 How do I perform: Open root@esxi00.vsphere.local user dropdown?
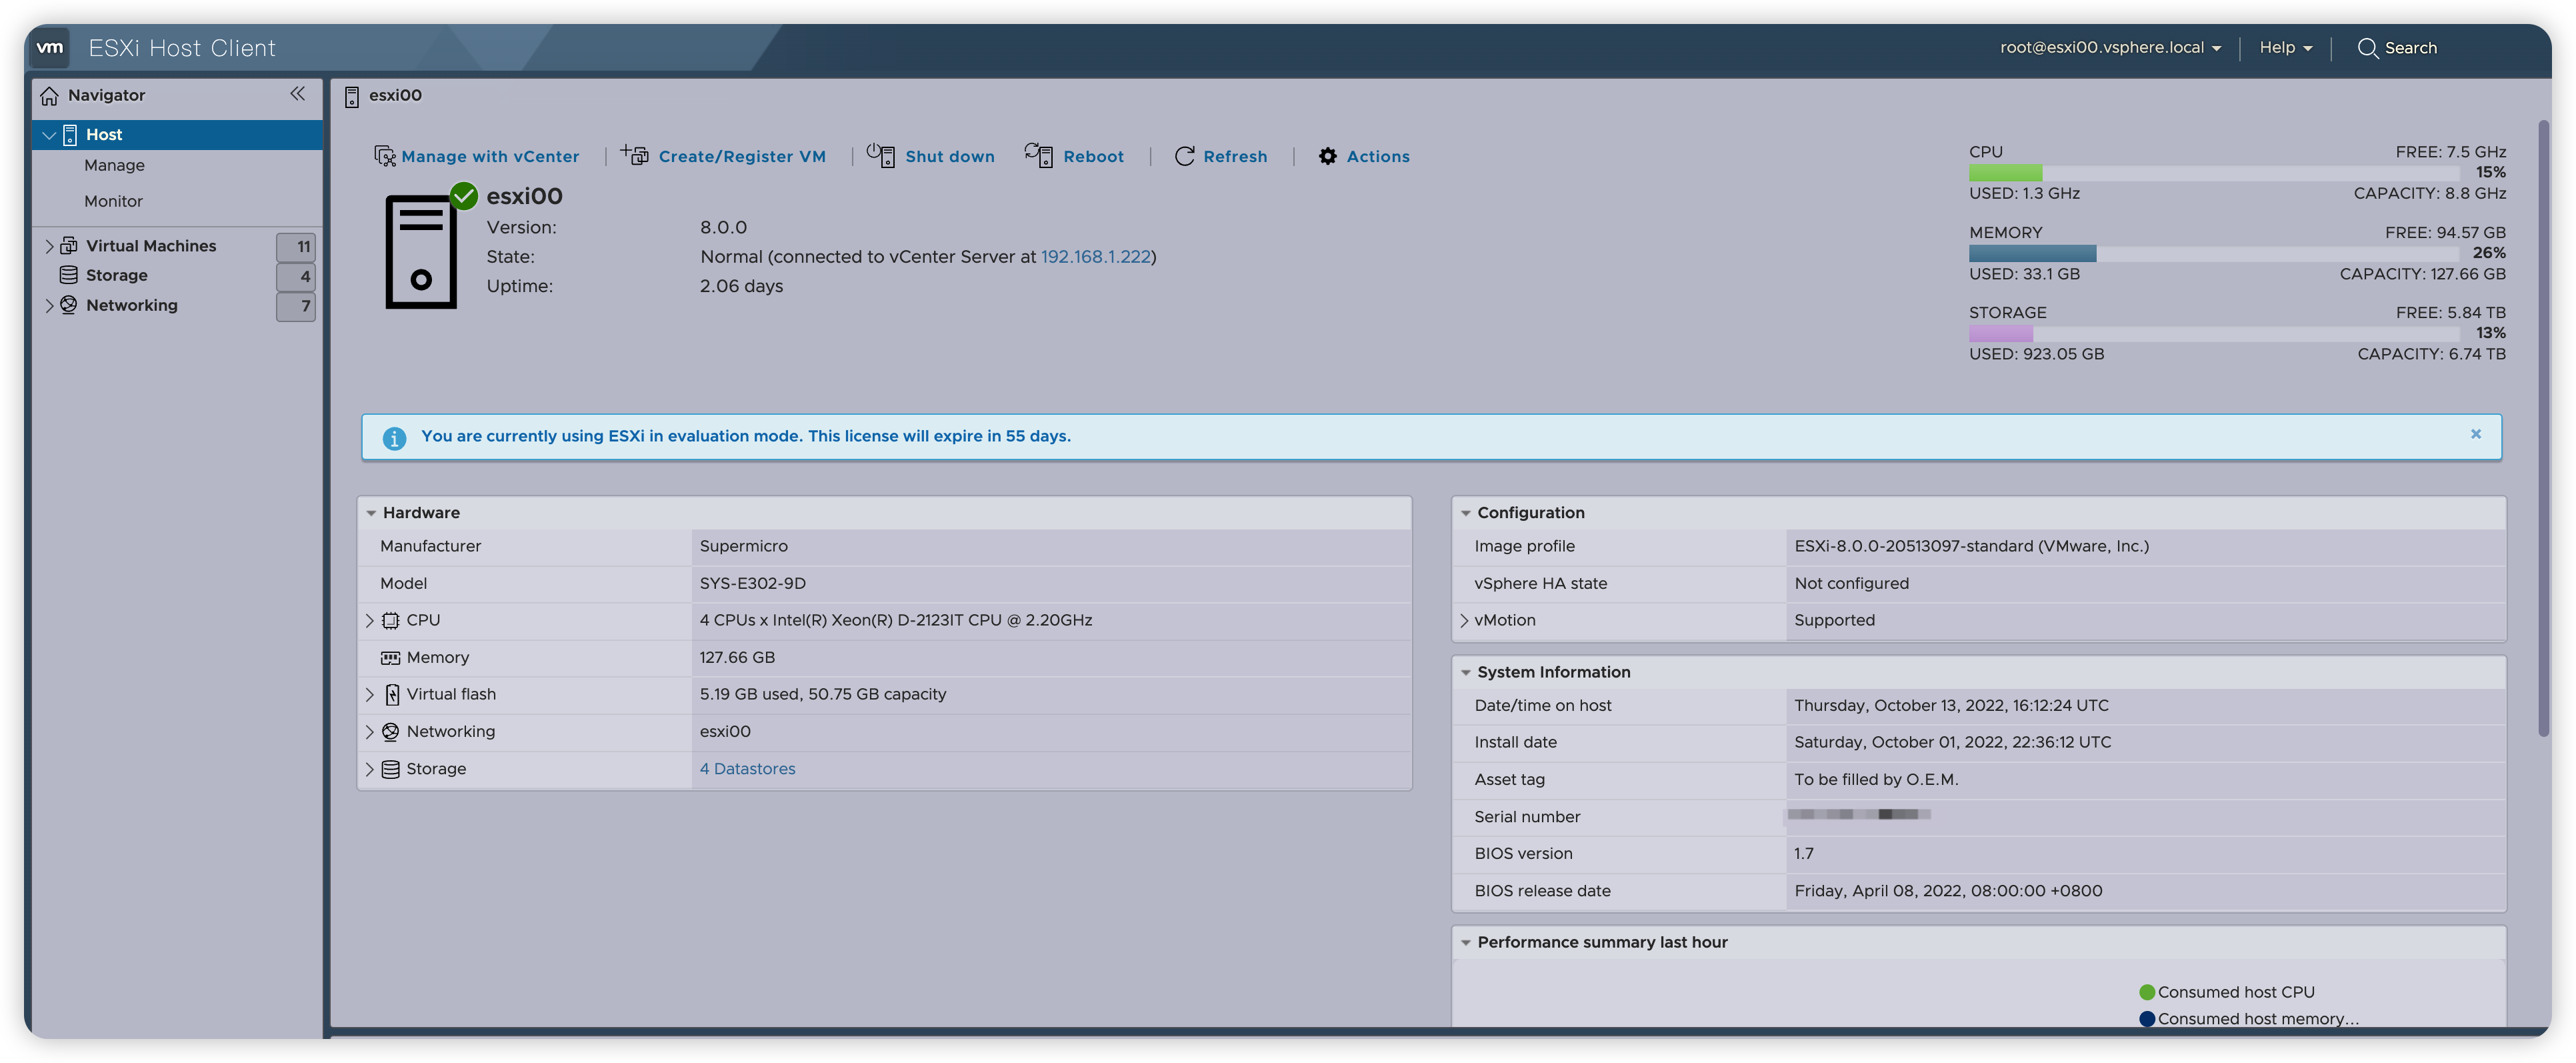(2110, 48)
